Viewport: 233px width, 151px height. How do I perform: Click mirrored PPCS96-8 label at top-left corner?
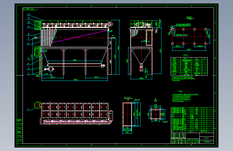click(x=29, y=9)
